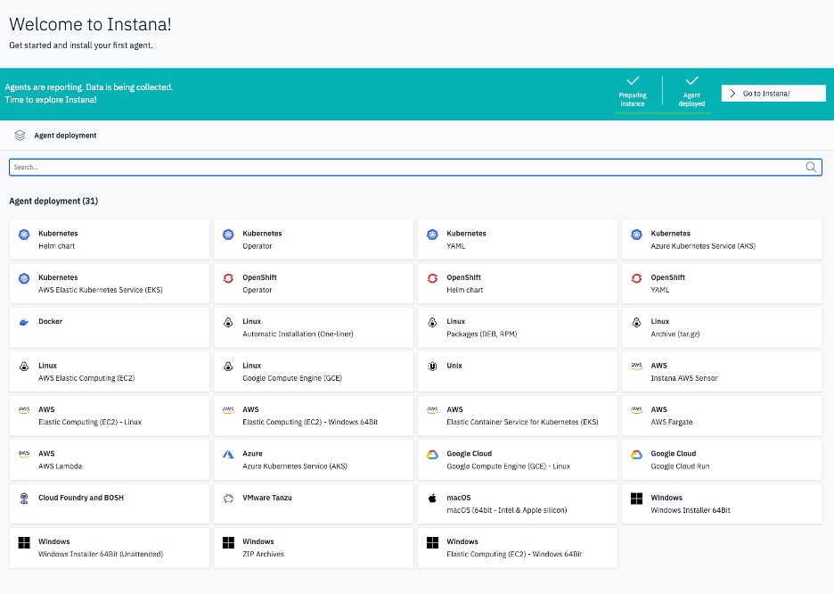
Task: Click the magnifier icon in the search bar
Action: [x=811, y=167]
